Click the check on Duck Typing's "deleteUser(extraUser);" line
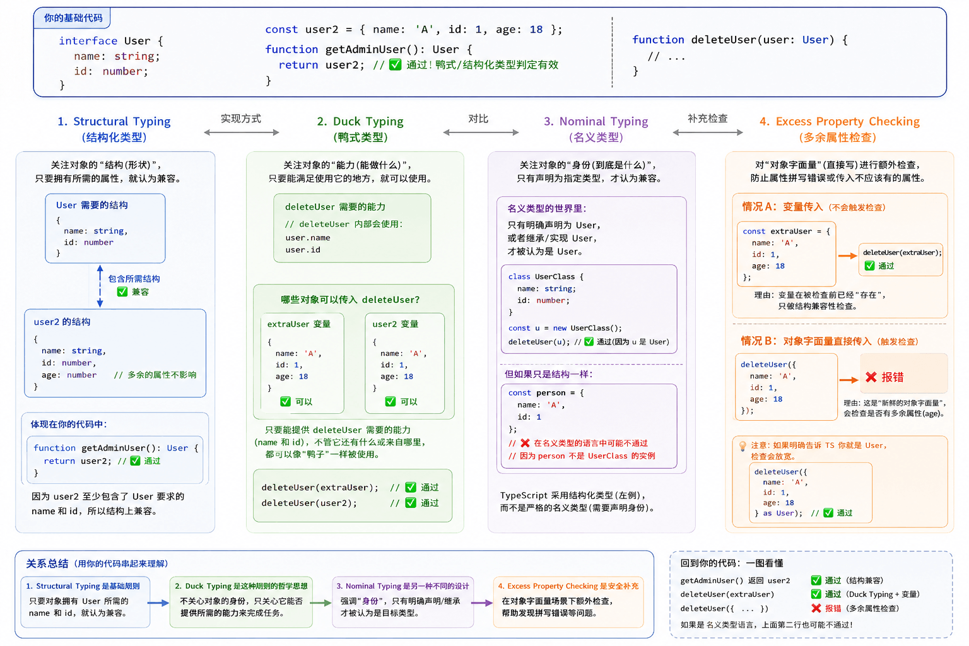Screen dimensions: 969x646 click(x=411, y=487)
